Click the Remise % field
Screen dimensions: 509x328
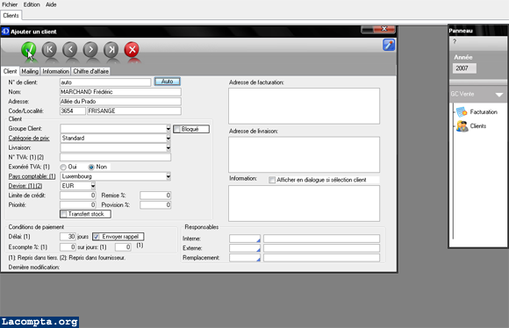click(x=155, y=196)
